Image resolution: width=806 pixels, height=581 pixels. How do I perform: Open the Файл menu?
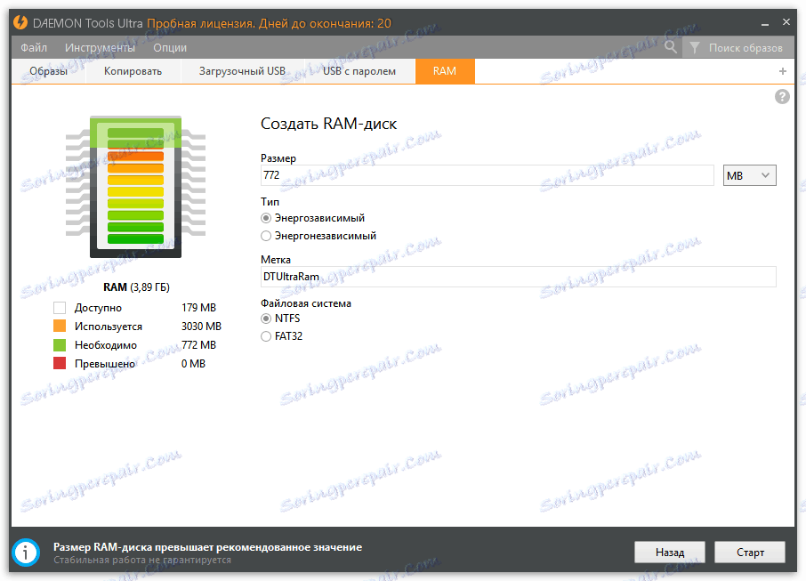(x=34, y=48)
